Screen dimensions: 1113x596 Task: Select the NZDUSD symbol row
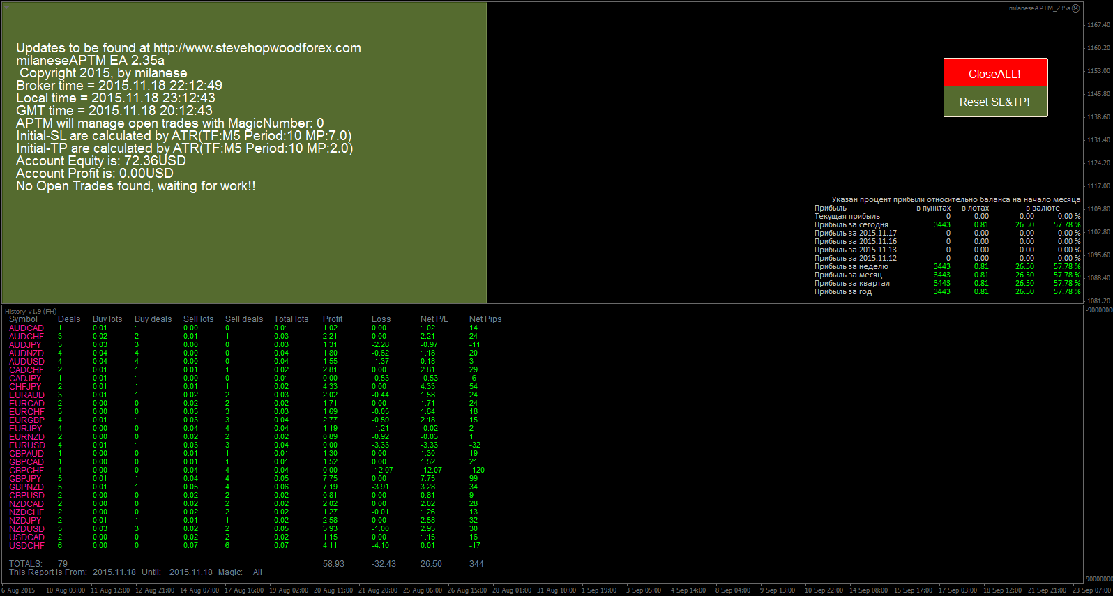(244, 528)
